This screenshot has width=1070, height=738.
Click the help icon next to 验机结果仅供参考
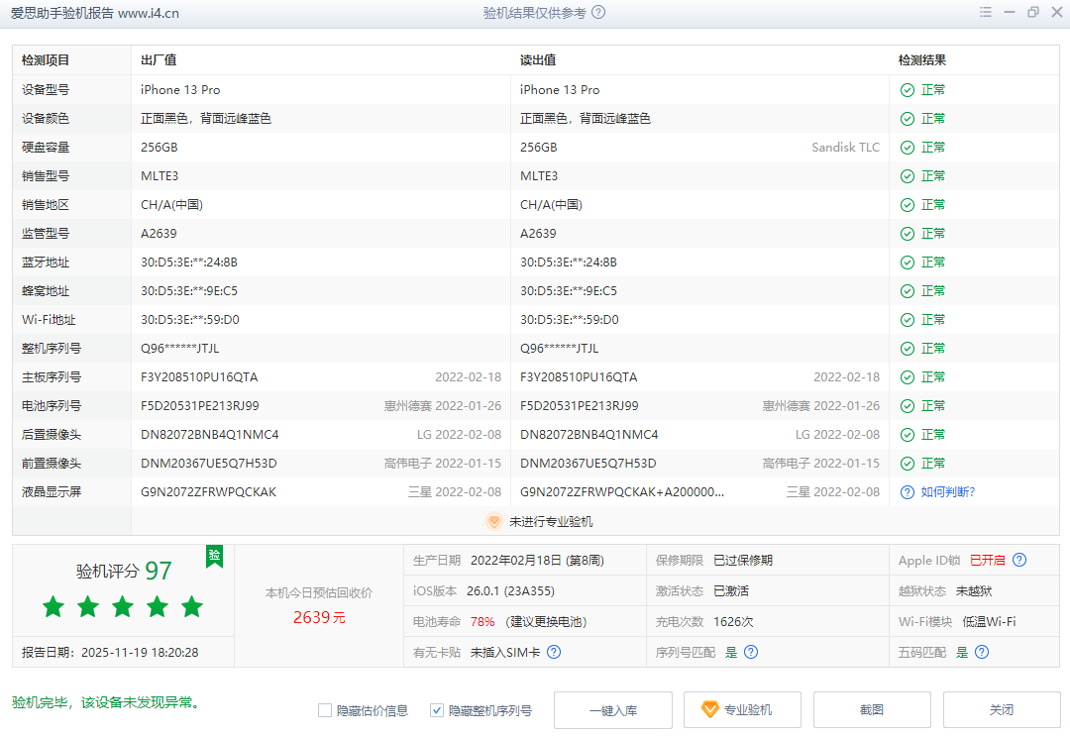(598, 13)
